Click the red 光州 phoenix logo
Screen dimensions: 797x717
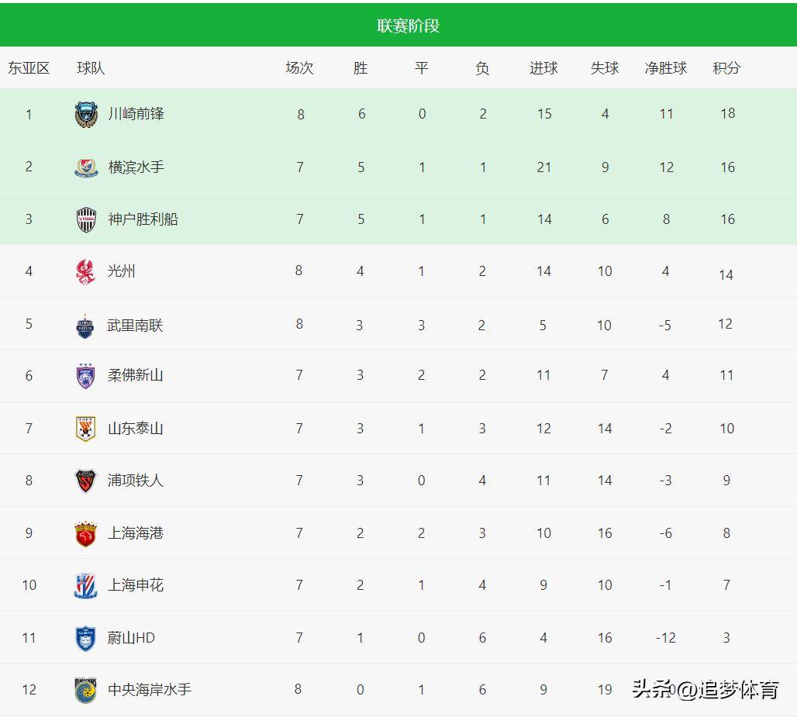(x=85, y=271)
